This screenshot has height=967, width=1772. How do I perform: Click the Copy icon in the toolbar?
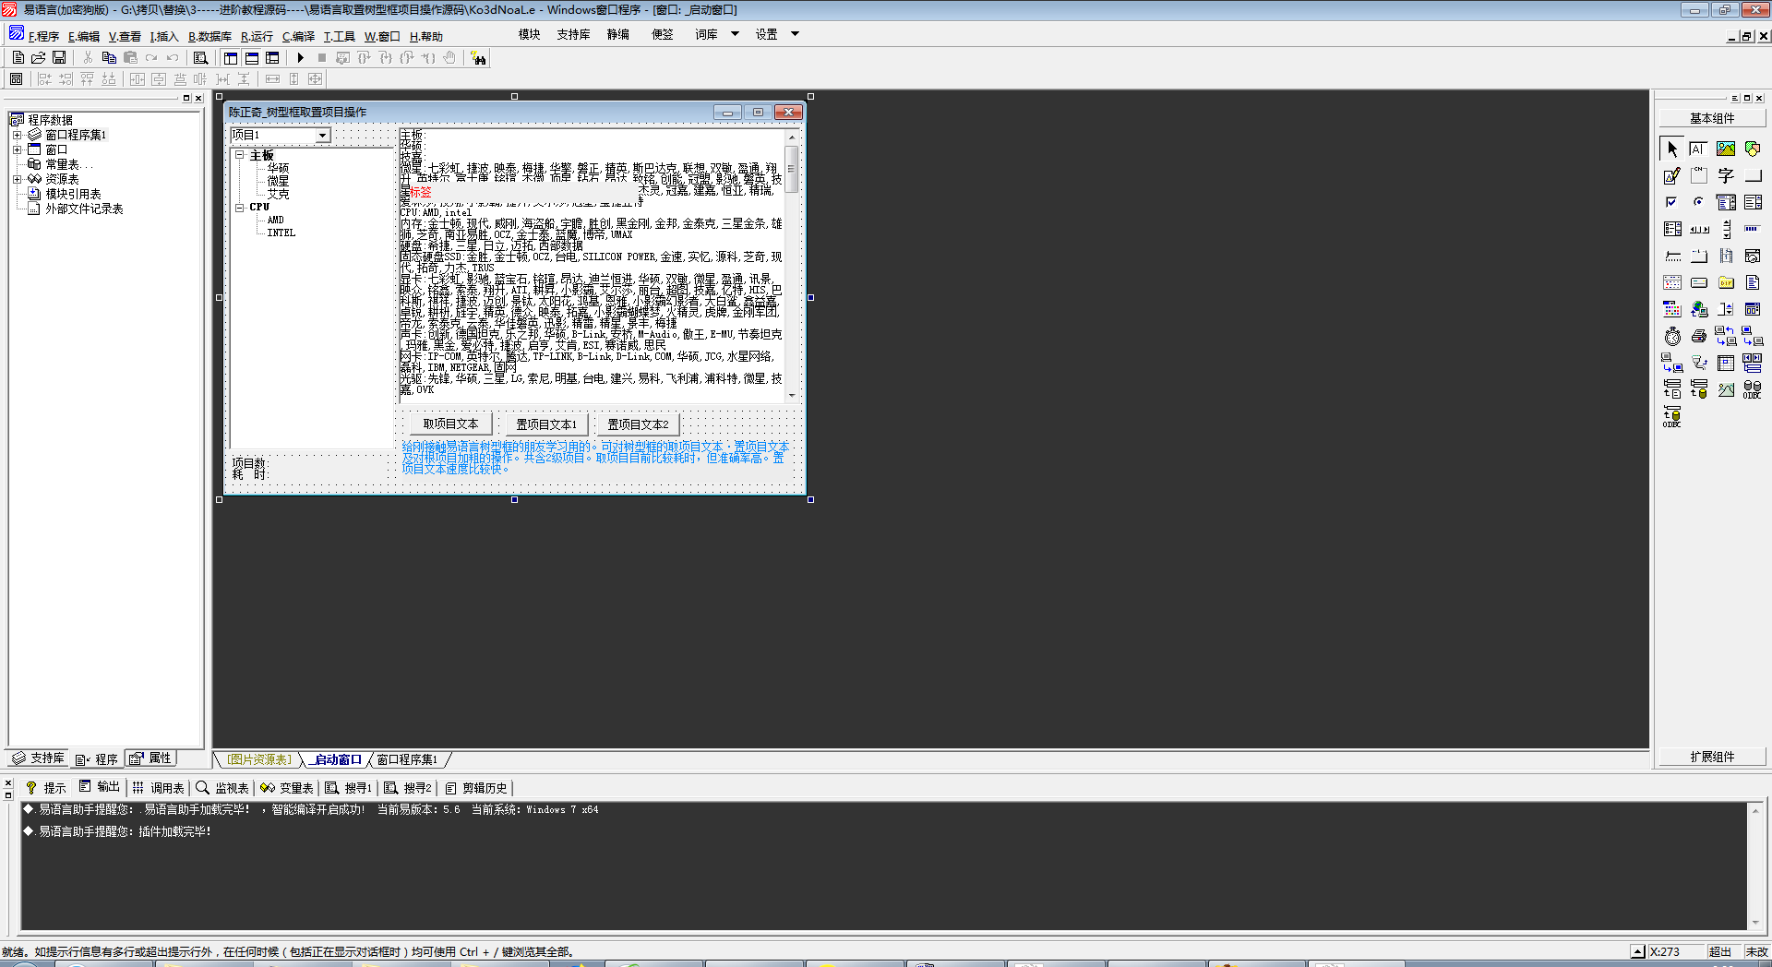click(x=109, y=57)
